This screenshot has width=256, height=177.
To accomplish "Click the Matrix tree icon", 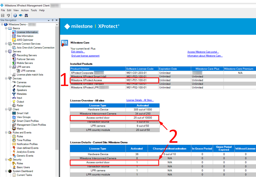I will click(x=14, y=129).
